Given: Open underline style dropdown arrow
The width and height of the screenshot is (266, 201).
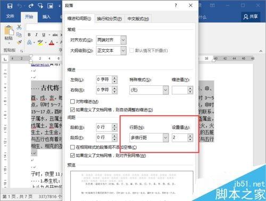Looking at the screenshot, I should [x=49, y=35].
